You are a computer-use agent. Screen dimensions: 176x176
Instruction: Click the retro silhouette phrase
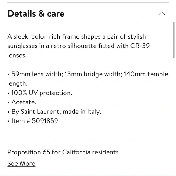click(x=74, y=46)
